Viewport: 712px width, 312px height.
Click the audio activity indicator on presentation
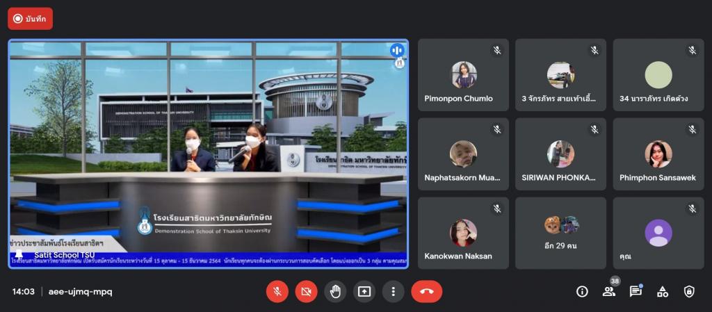coord(397,50)
